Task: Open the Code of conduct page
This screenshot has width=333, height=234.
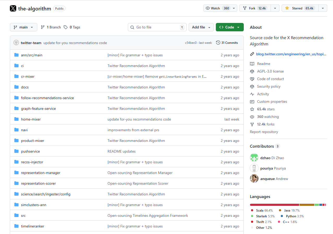Action: pos(270,79)
